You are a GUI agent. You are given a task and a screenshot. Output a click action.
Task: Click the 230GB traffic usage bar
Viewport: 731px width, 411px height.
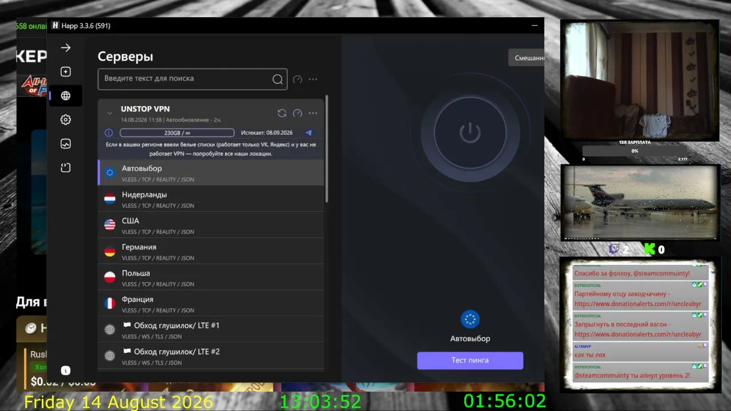(x=177, y=133)
